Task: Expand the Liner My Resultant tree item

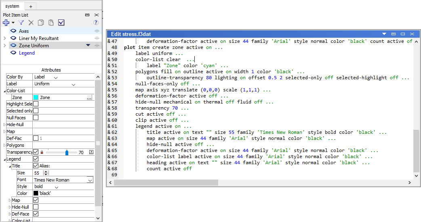Action: pyautogui.click(x=4, y=38)
